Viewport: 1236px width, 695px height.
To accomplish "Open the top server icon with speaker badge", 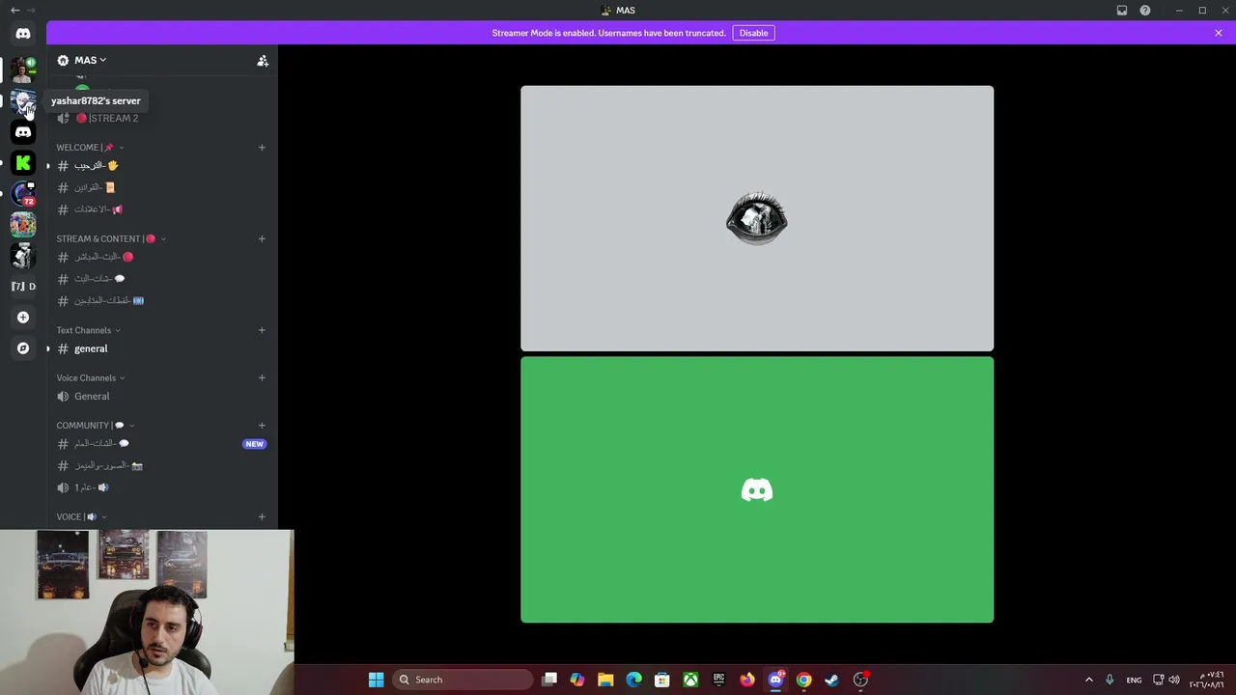I will coord(23,70).
